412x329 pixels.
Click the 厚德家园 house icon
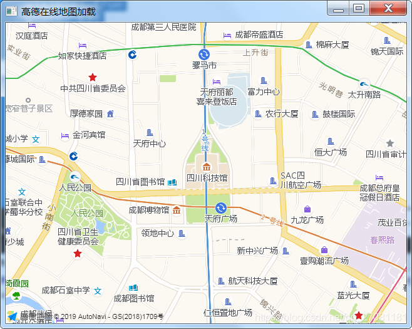pyautogui.click(x=110, y=114)
